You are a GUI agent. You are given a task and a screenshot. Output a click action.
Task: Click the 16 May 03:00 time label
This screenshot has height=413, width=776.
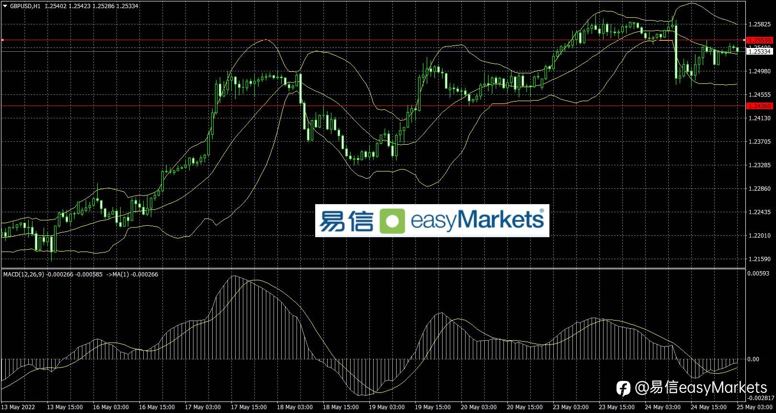click(111, 407)
